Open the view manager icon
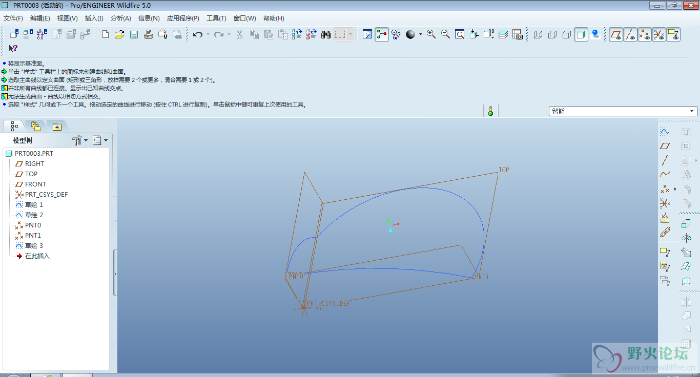Screen dimensions: 700x377 518,34
